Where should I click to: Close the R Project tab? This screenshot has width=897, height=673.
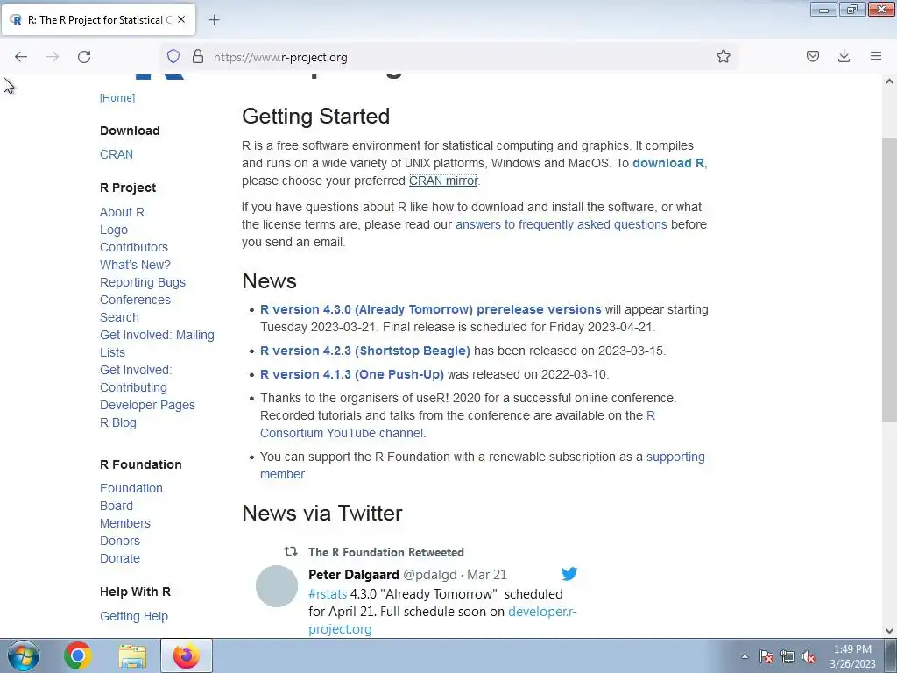click(181, 19)
